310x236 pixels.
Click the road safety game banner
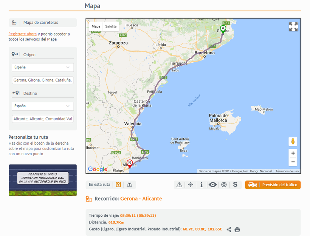[43, 180]
